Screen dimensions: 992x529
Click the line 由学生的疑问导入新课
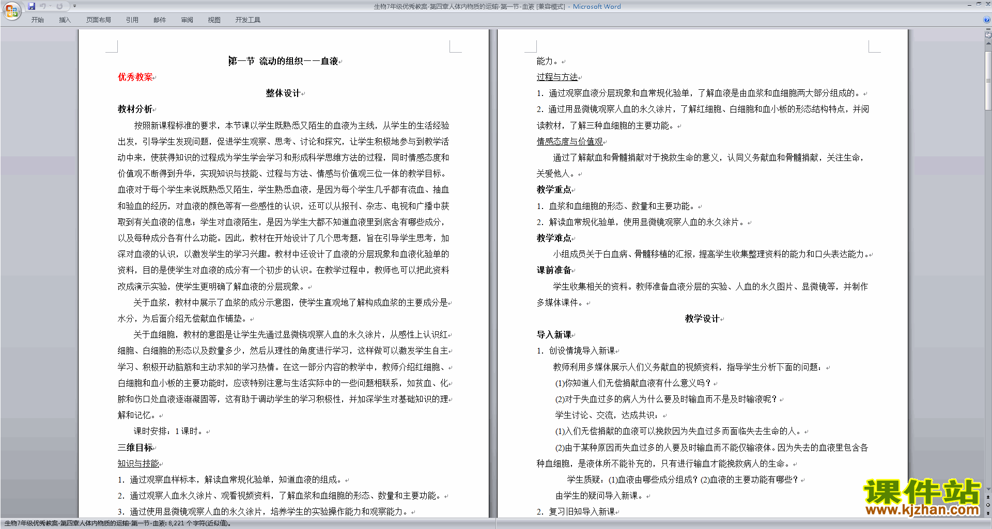pyautogui.click(x=599, y=495)
